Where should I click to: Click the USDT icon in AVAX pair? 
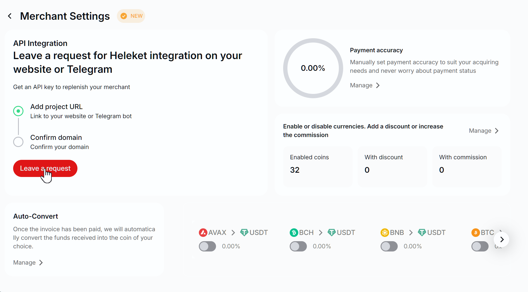coord(244,233)
